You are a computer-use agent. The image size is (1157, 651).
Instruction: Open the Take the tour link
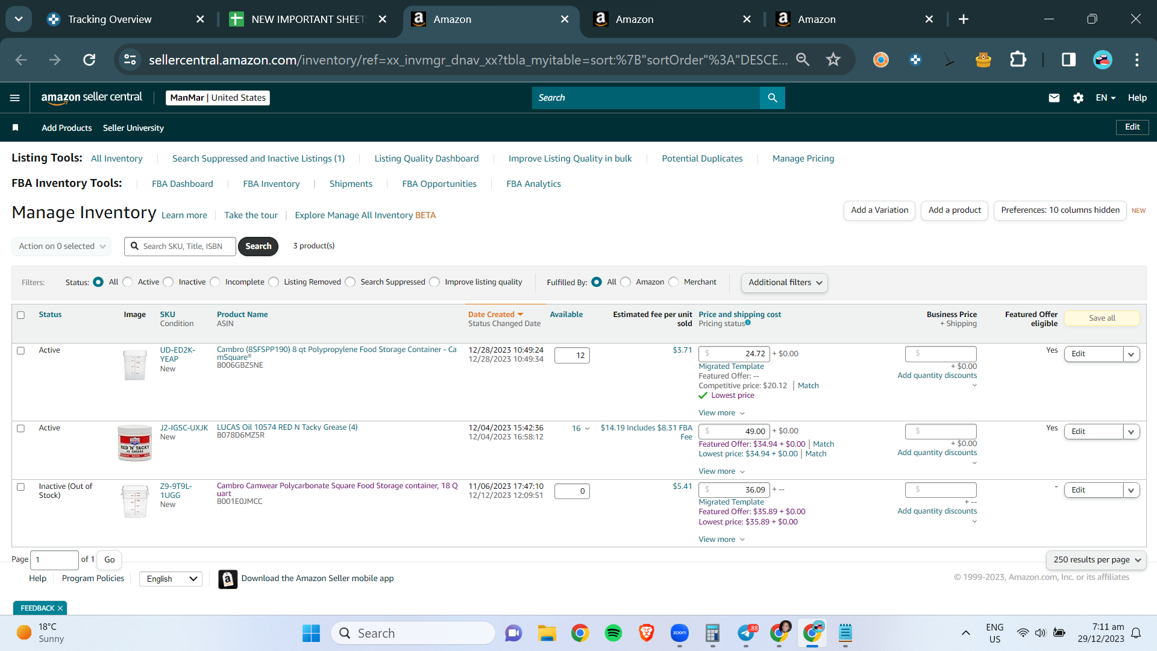click(251, 215)
